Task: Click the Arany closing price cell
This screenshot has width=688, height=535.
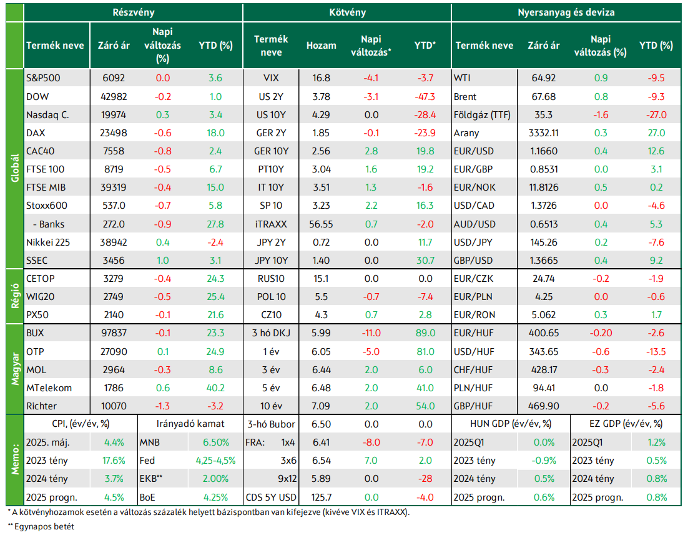Action: point(544,133)
